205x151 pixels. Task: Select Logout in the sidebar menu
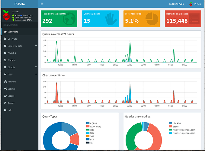[11, 96]
